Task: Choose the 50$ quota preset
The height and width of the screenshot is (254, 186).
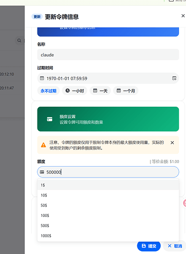Action: 108,205
